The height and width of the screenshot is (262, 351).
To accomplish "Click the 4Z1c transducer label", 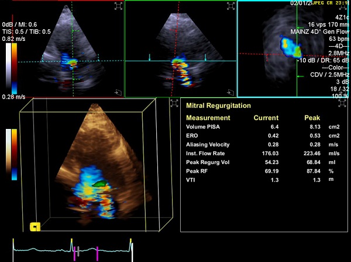I will (342, 18).
